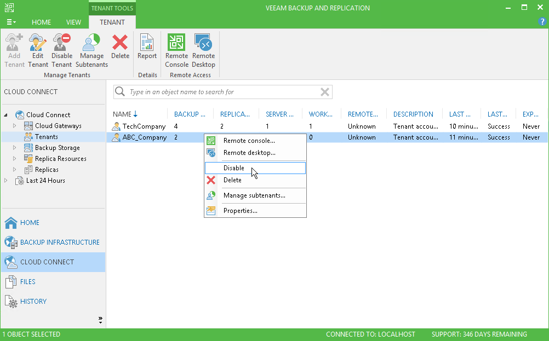Click the Veeam application logo icon
The width and height of the screenshot is (549, 341).
pyautogui.click(x=9, y=8)
